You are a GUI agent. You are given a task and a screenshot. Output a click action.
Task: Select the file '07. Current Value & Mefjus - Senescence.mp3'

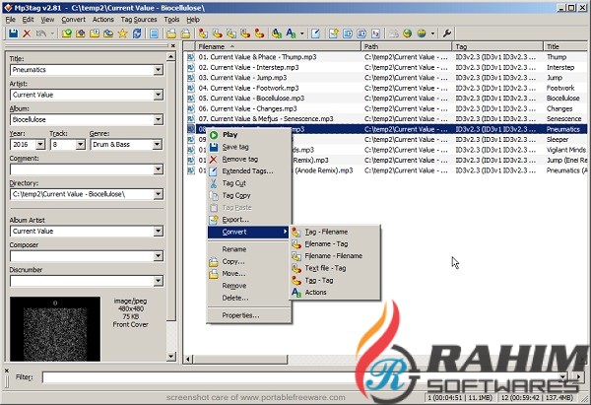click(266, 119)
